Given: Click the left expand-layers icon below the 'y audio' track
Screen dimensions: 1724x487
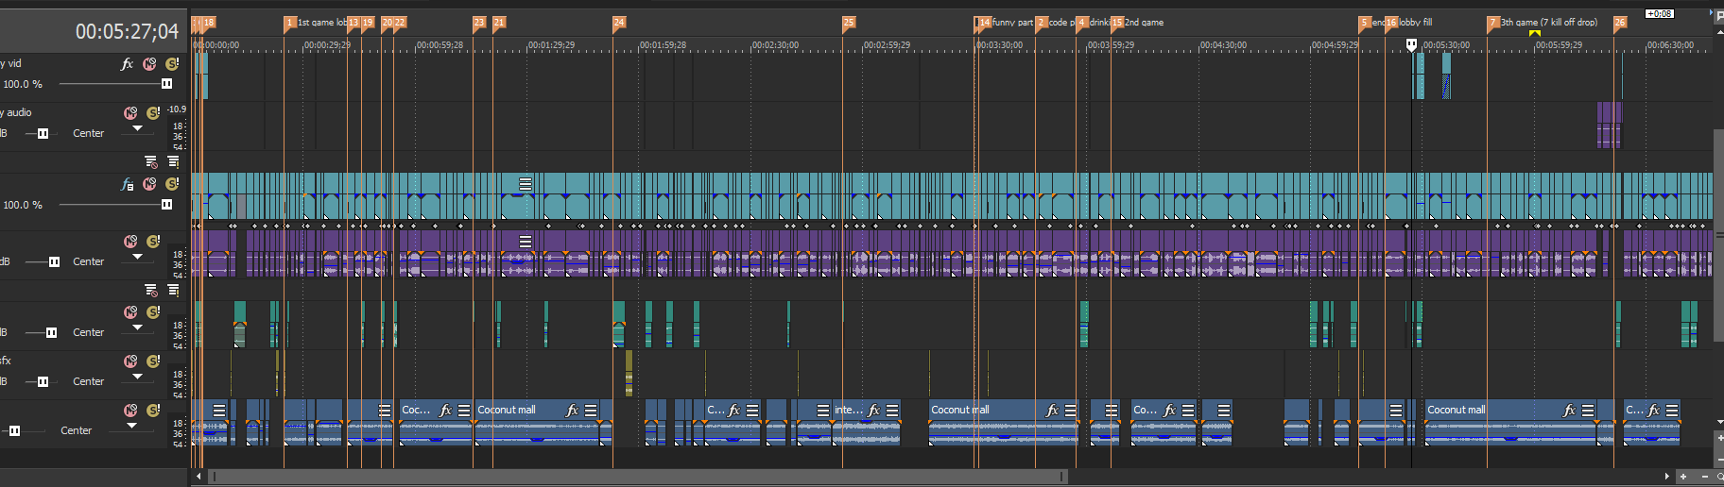Looking at the screenshot, I should tap(151, 161).
